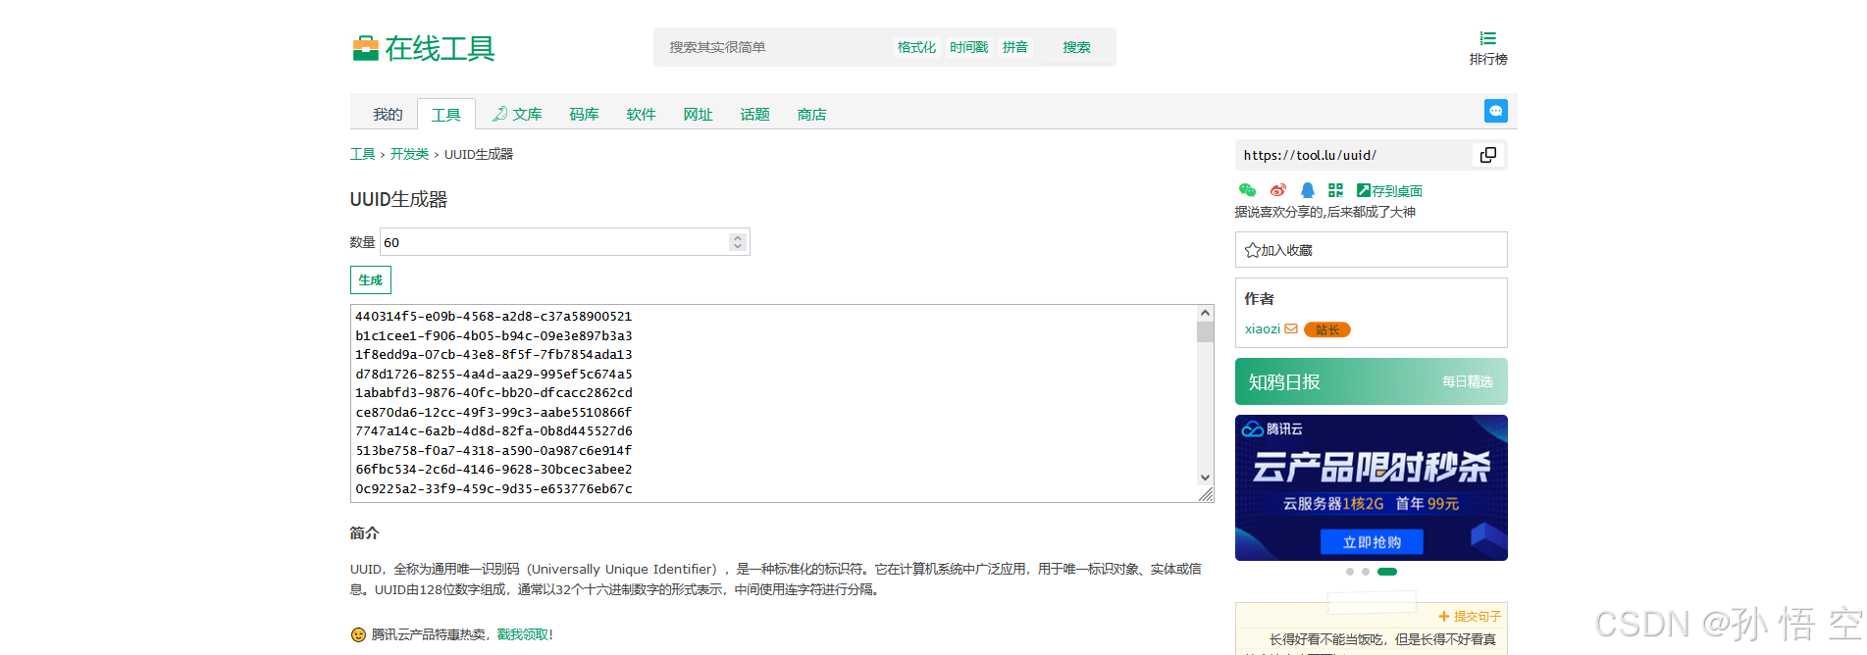Click the star icon in 加入收藏
This screenshot has width=1867, height=655.
tap(1252, 250)
